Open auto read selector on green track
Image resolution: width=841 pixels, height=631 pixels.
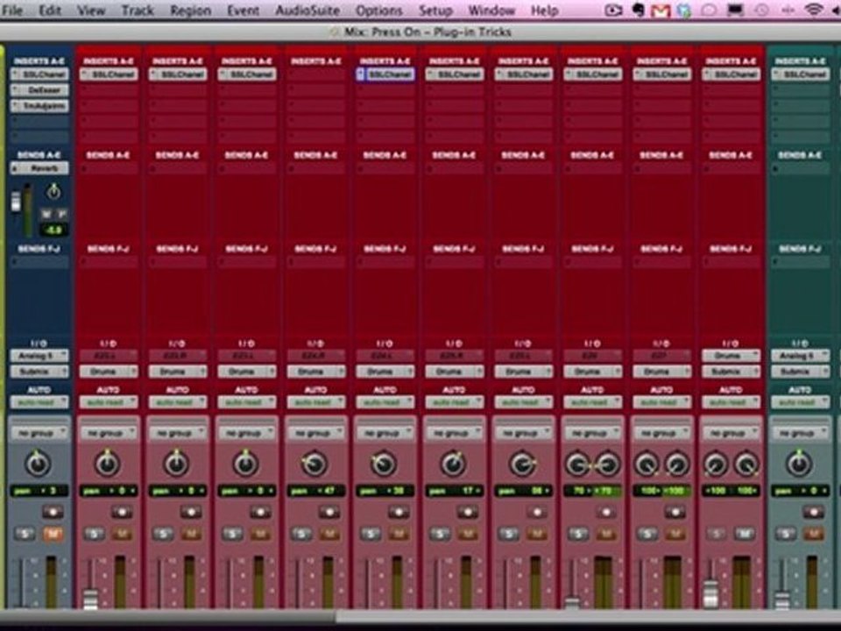point(800,402)
